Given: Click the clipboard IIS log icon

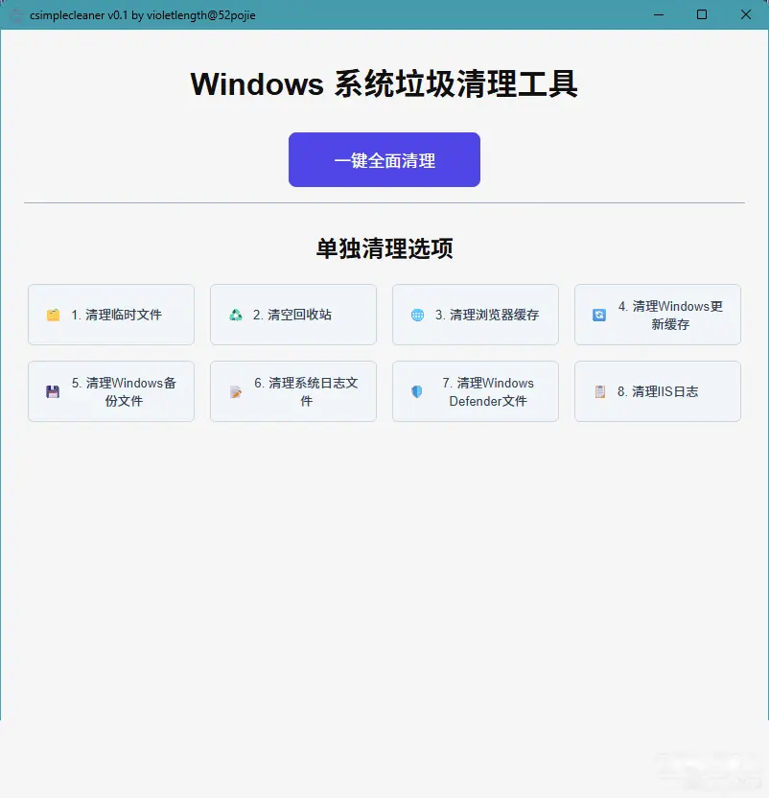Looking at the screenshot, I should coord(600,391).
